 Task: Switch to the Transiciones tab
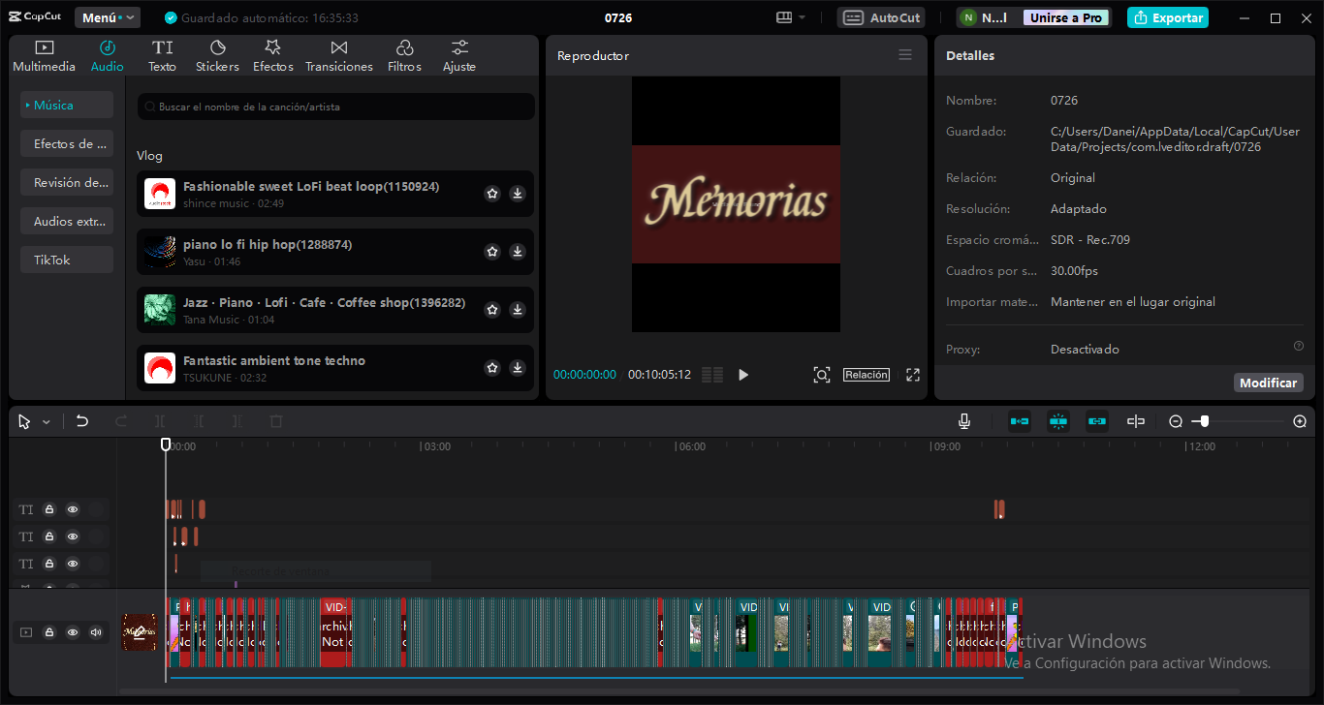click(x=338, y=56)
